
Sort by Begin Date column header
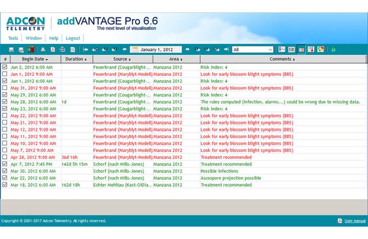(36, 59)
